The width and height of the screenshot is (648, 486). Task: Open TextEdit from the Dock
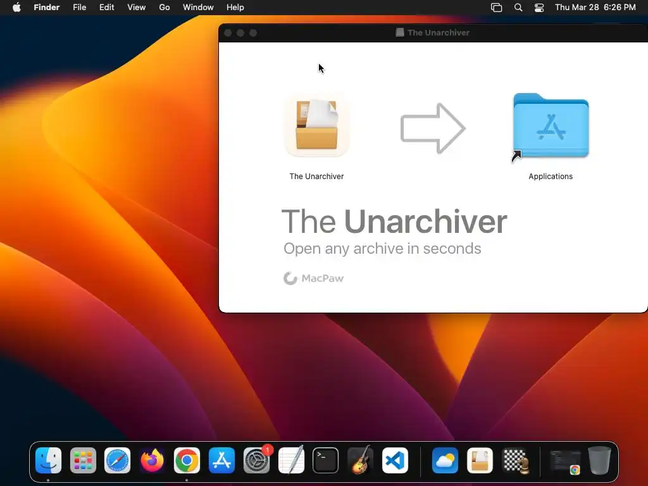[x=291, y=461]
